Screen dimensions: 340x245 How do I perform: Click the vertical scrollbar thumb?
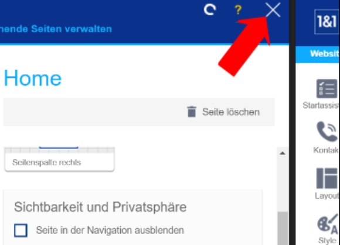tap(283, 229)
